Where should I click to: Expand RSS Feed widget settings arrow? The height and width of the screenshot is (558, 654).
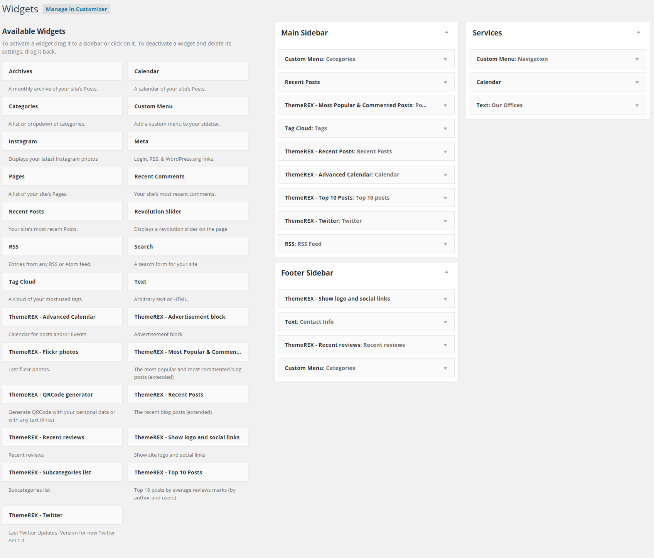(445, 244)
